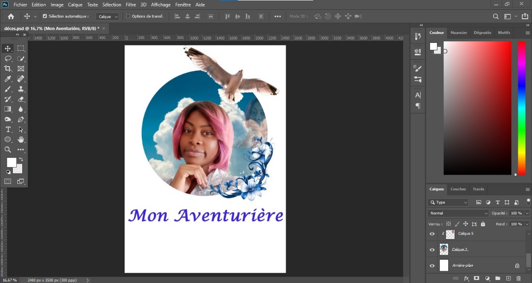Hide the Calque 5 layer
Image resolution: width=532 pixels, height=283 pixels.
pos(432,234)
